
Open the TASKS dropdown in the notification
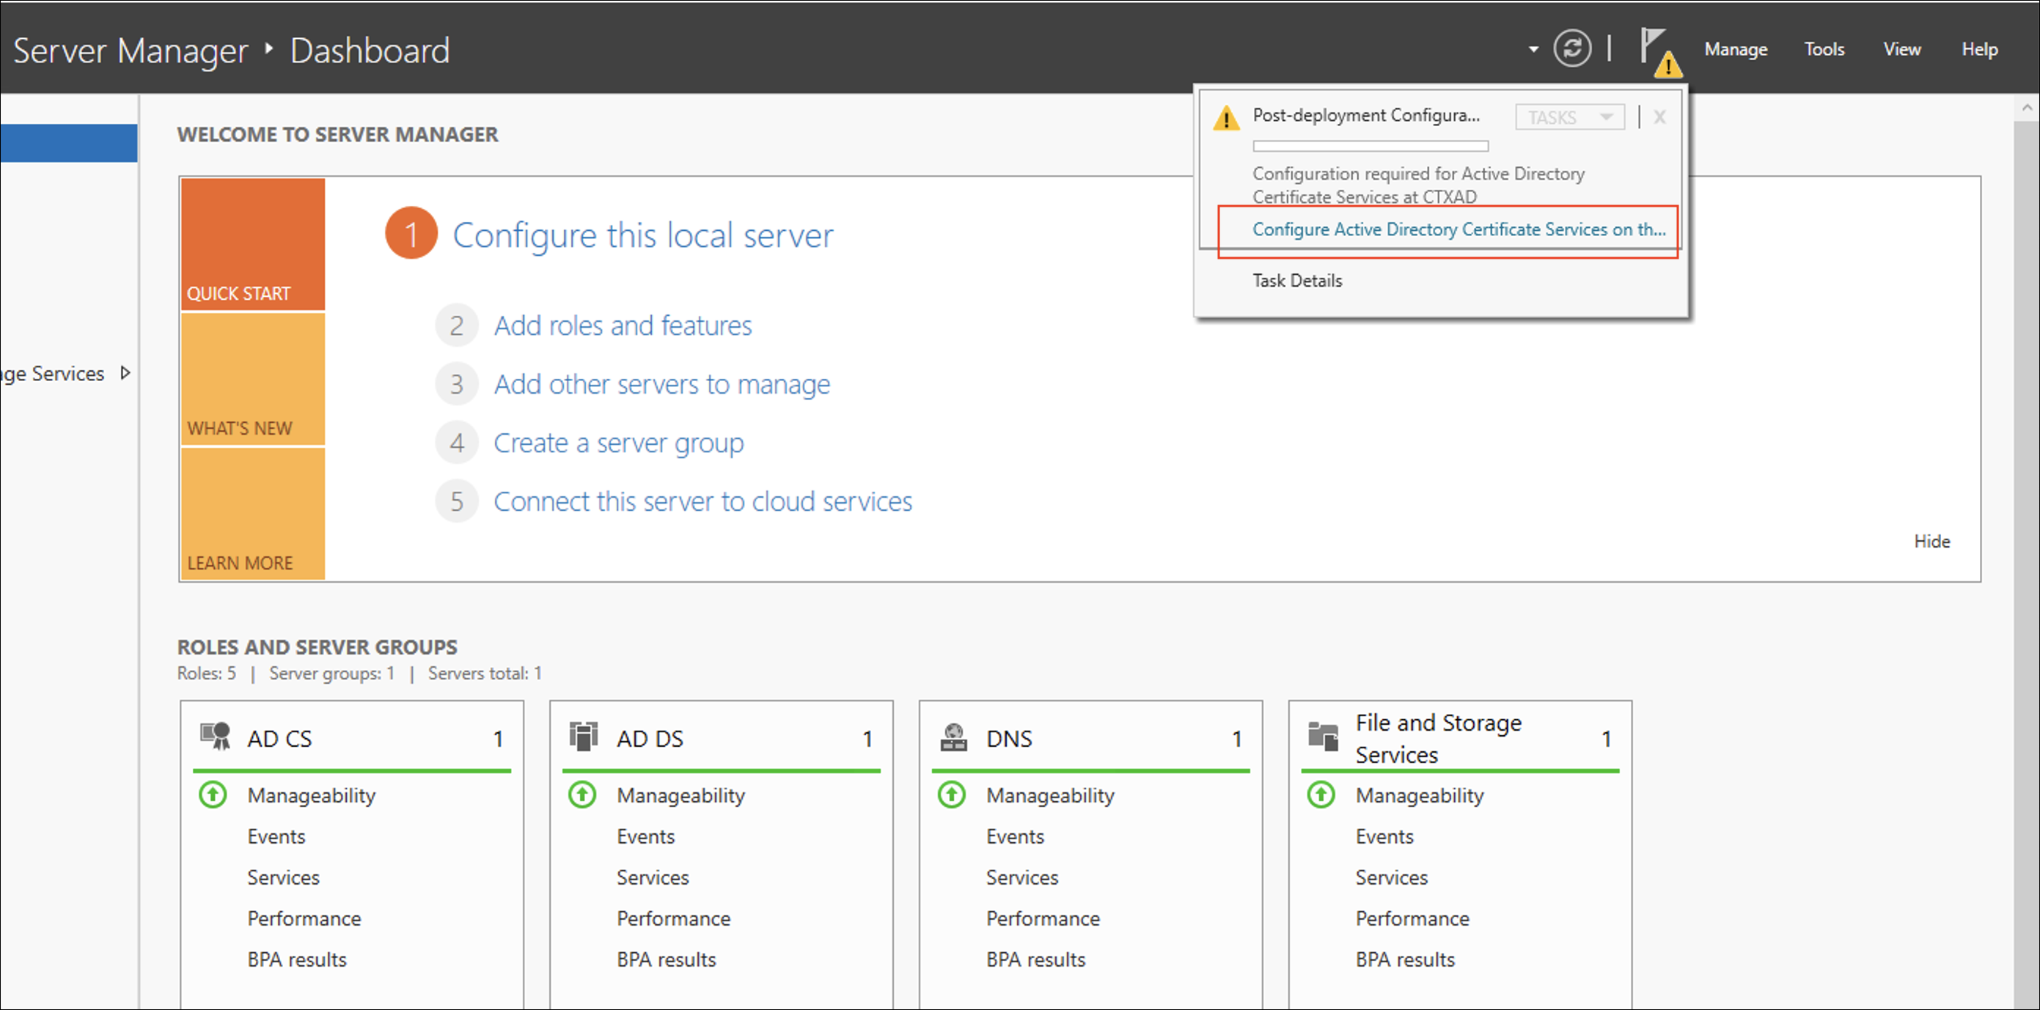click(1568, 117)
